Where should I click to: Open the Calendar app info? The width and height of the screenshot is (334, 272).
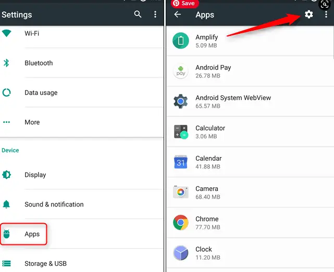point(250,162)
